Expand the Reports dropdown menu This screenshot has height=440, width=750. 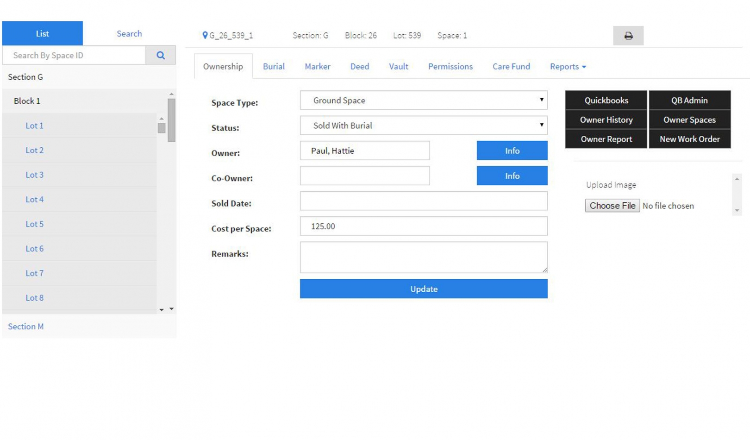click(568, 66)
